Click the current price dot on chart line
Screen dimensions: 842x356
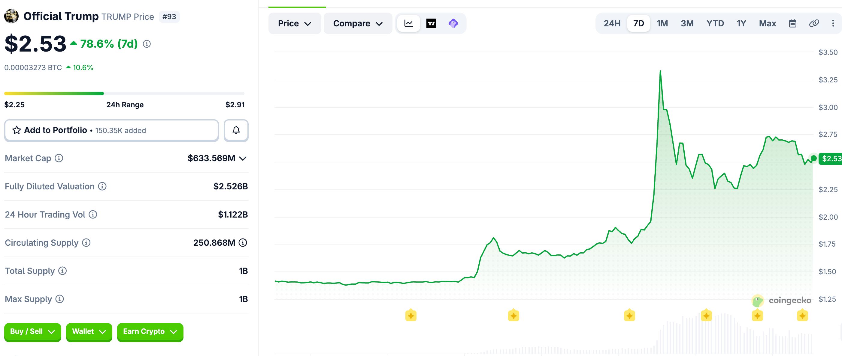point(814,158)
